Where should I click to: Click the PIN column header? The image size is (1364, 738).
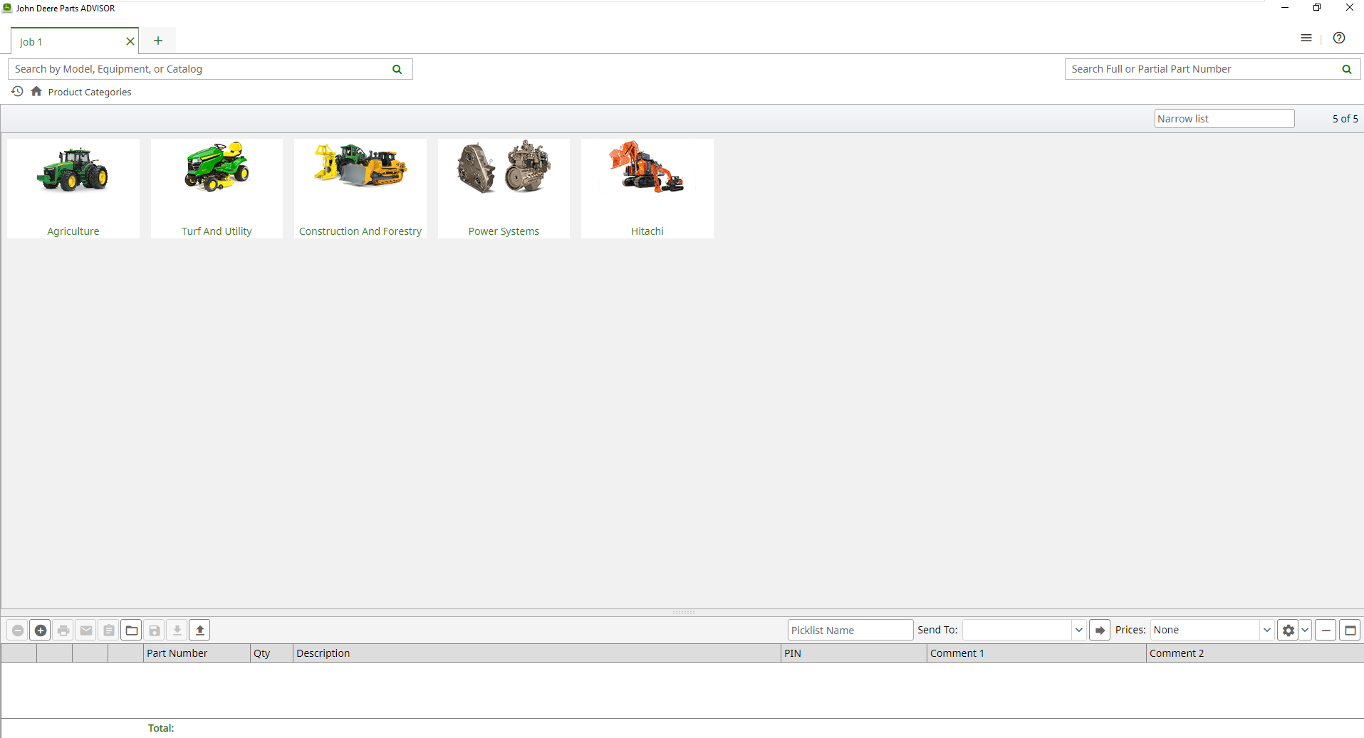pos(854,653)
